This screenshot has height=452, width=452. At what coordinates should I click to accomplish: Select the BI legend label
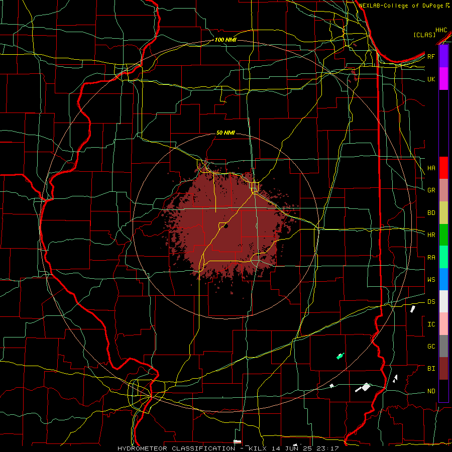[x=431, y=369]
